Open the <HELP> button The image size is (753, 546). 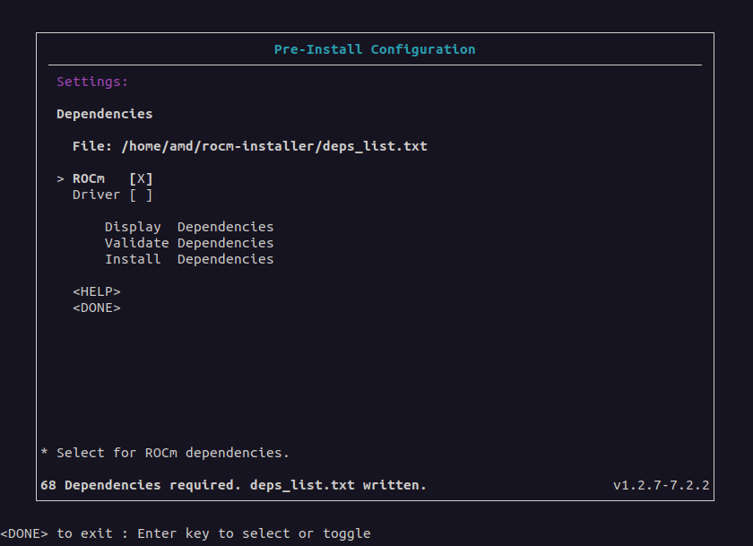point(96,291)
